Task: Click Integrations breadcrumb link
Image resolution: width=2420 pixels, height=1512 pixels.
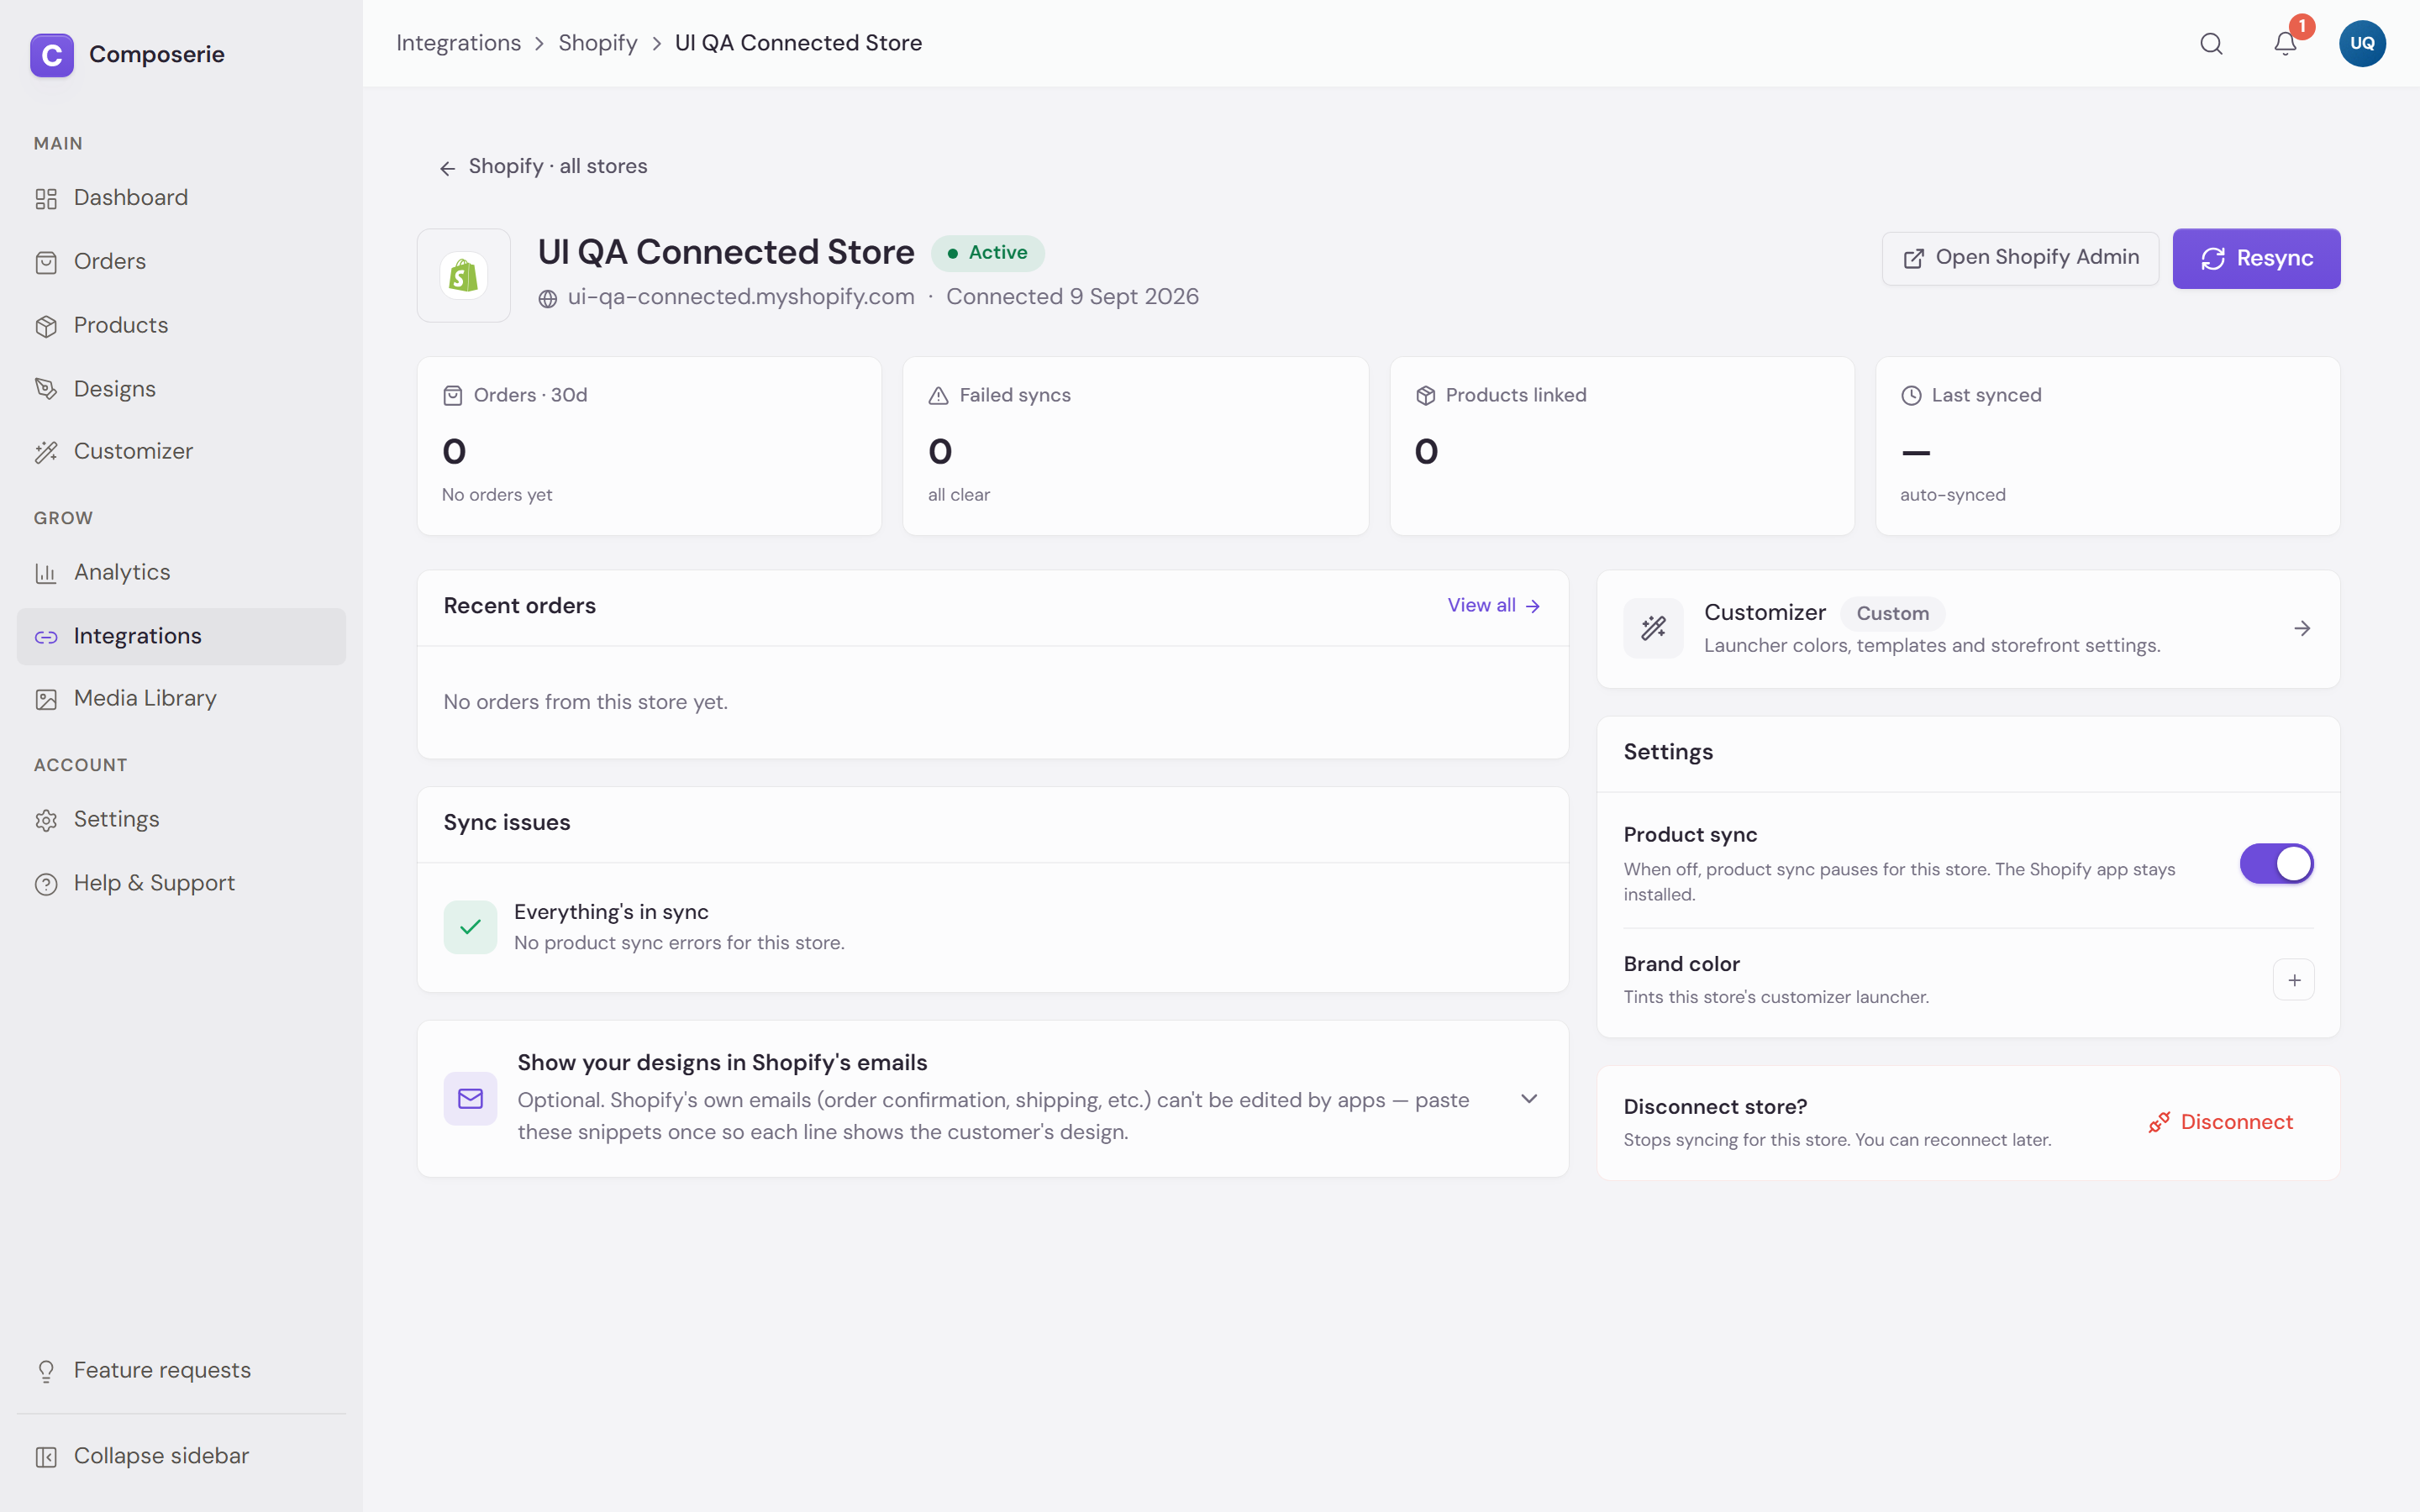Action: [x=458, y=43]
